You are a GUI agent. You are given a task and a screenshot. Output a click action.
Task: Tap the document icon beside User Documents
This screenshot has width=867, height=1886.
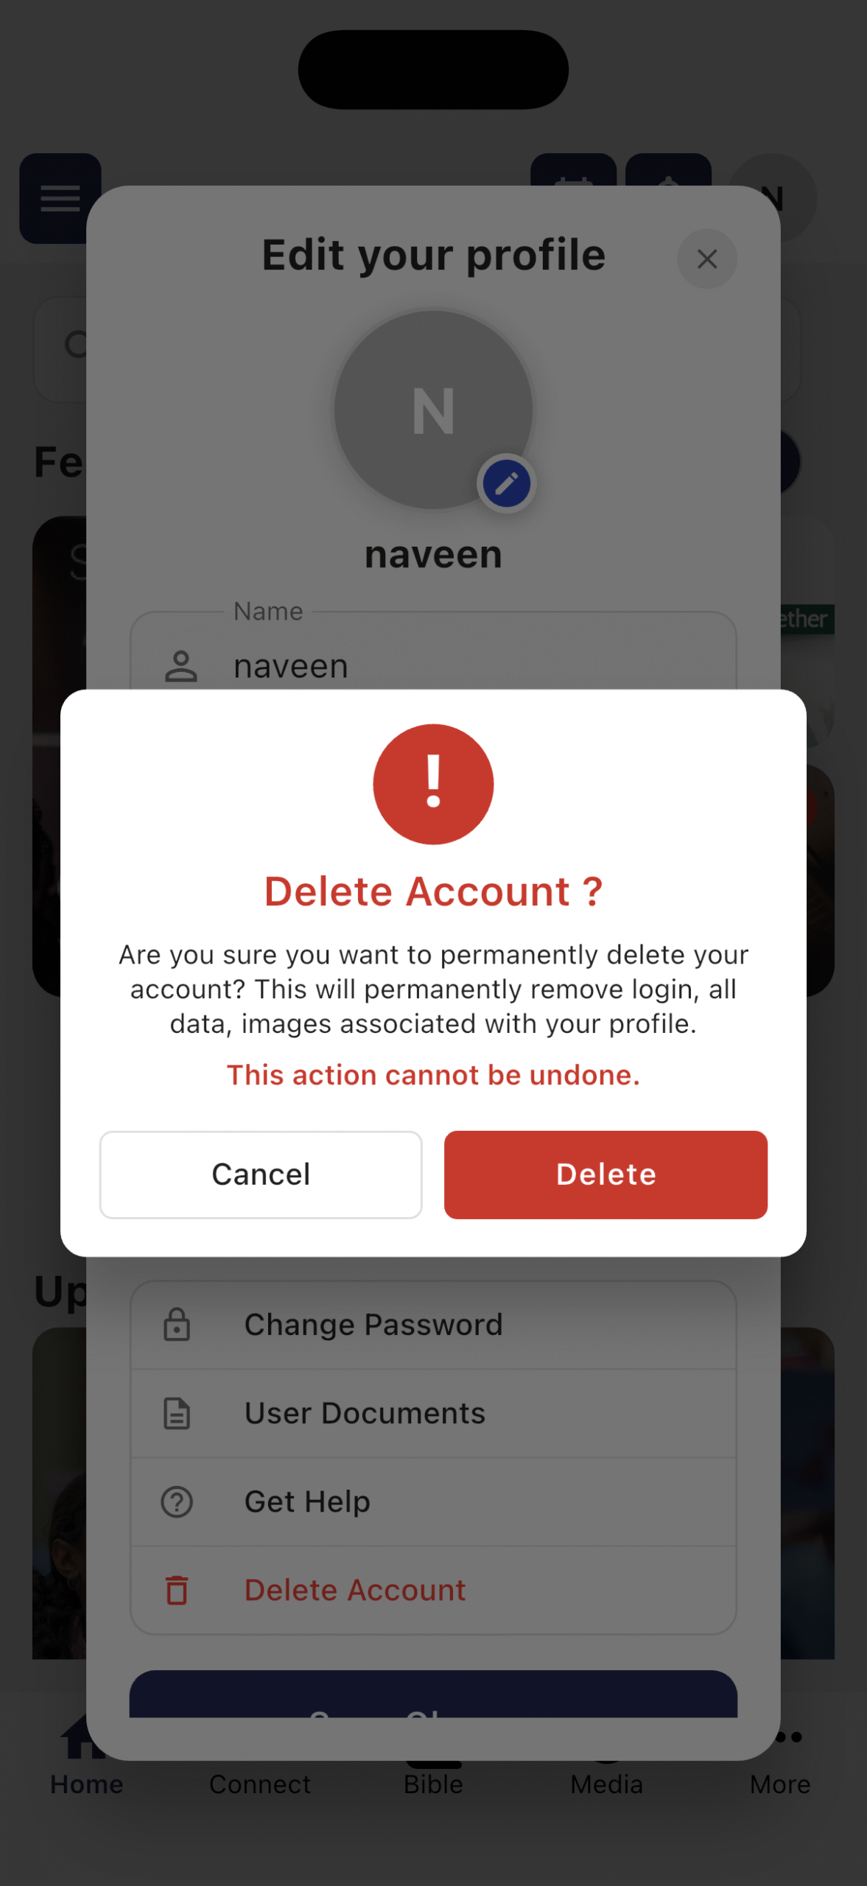177,1413
